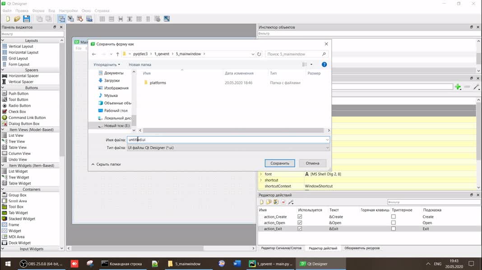Image resolution: width=482 pixels, height=270 pixels.
Task: Toggle Используется checkbox for action_Open
Action: click(x=300, y=223)
